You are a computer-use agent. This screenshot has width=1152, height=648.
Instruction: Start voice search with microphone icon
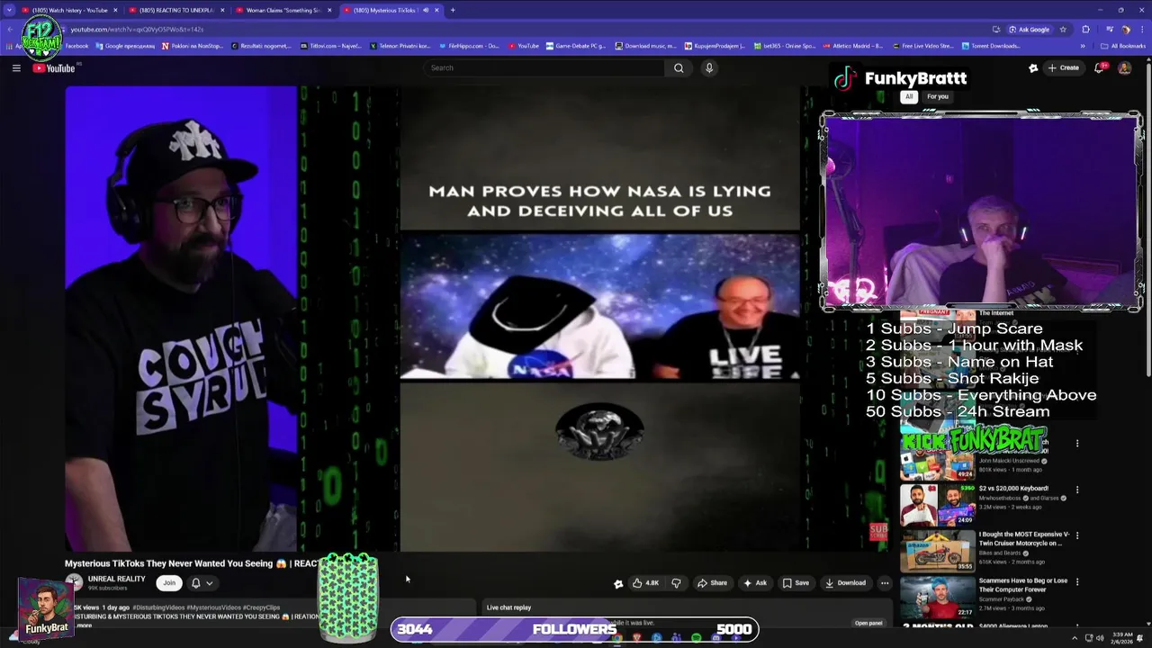(709, 67)
